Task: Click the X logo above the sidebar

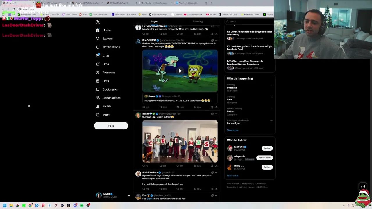Action: [x=98, y=22]
